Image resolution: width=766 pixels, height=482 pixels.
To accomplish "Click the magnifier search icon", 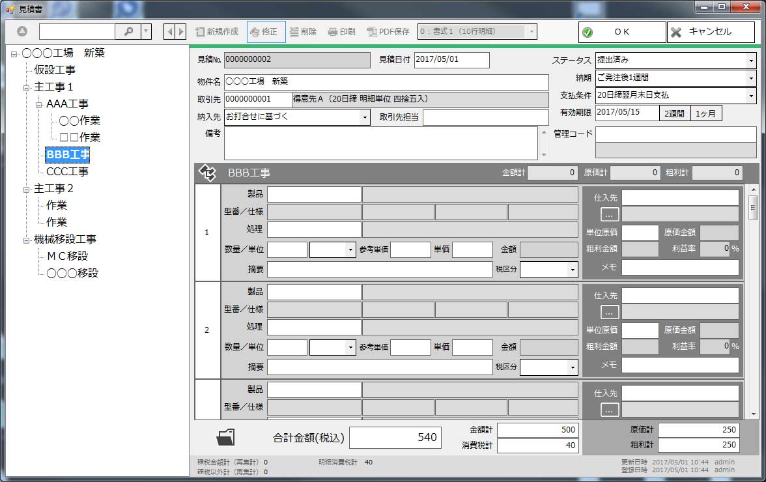I will (x=128, y=31).
